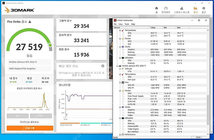Open View menu in HWMonitor
The height and width of the screenshot is (140, 214).
click(121, 24)
